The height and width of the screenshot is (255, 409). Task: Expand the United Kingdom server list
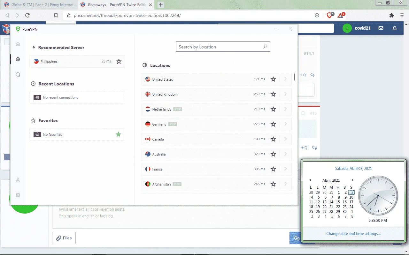286,94
